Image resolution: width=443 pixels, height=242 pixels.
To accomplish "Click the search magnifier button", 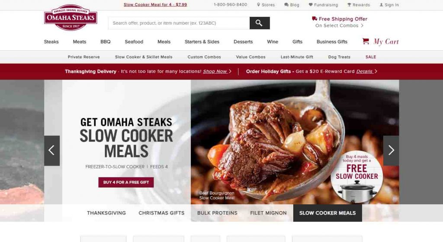I will tap(260, 23).
